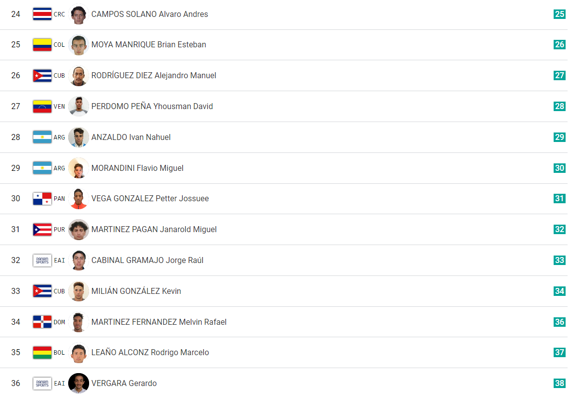587x397 pixels.
Task: Click the green bib number 36 badge
Action: coord(559,322)
